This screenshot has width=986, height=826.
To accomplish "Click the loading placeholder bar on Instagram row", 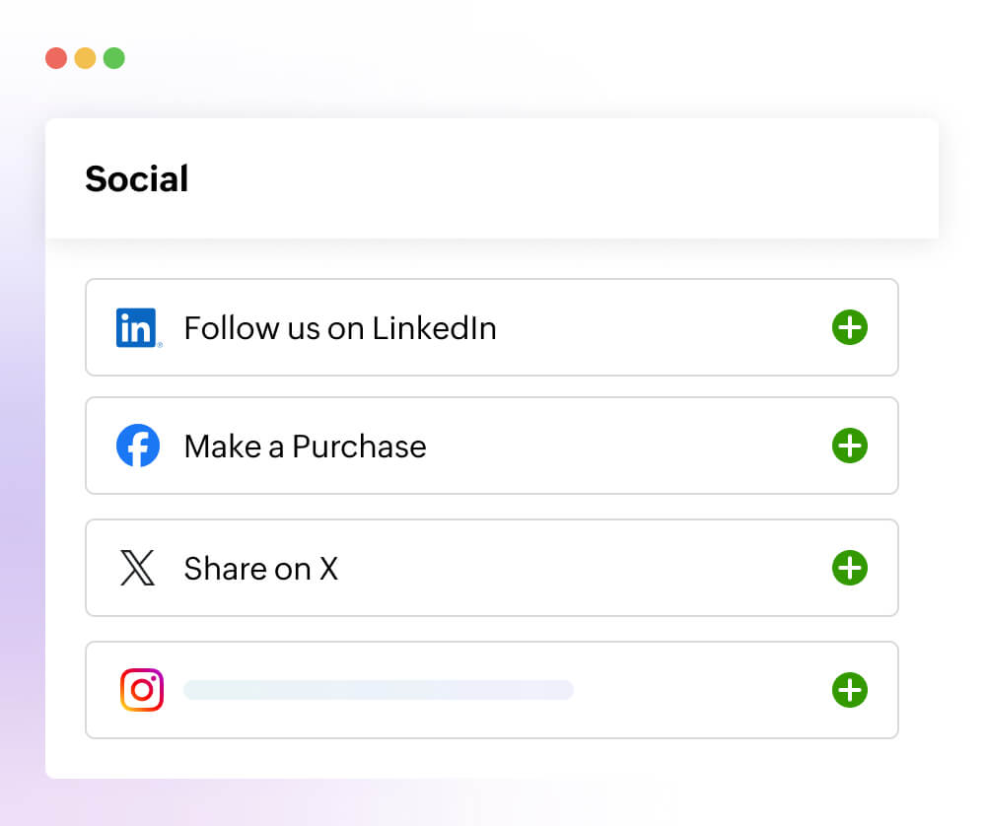I will (378, 690).
